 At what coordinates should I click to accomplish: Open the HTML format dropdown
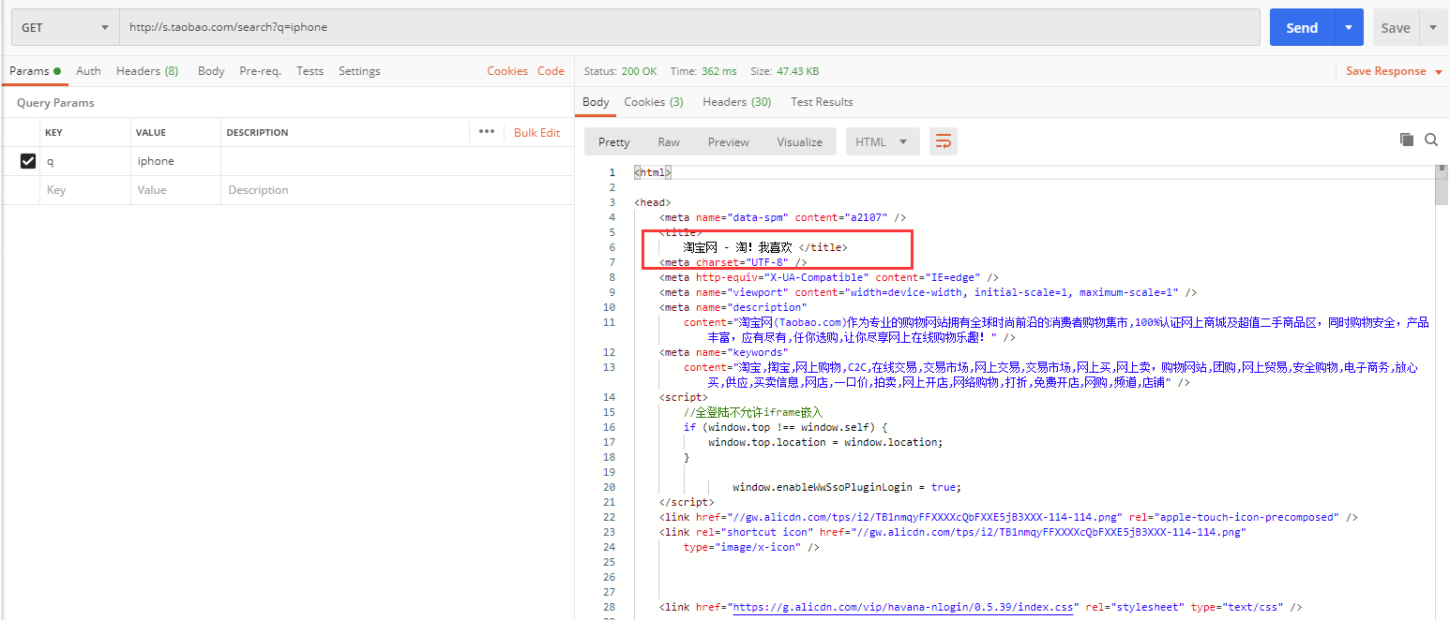pyautogui.click(x=882, y=141)
